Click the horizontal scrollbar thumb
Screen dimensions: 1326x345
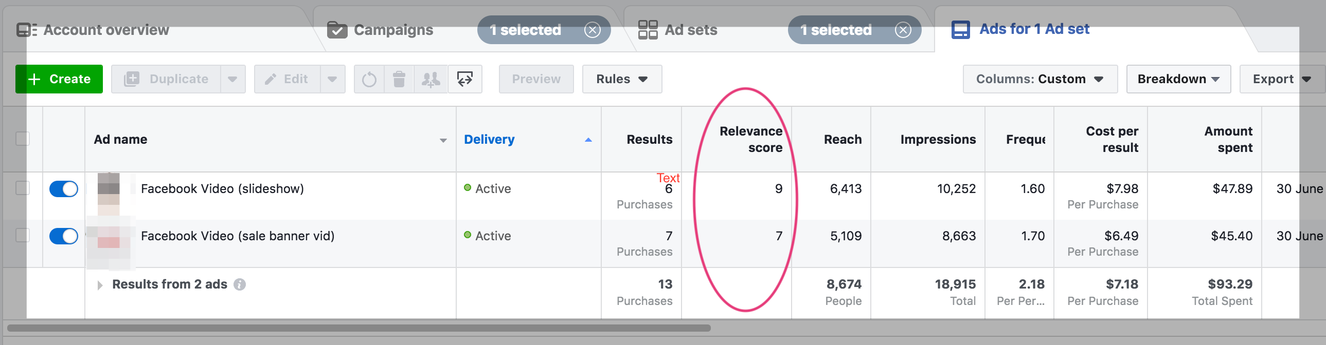[359, 328]
